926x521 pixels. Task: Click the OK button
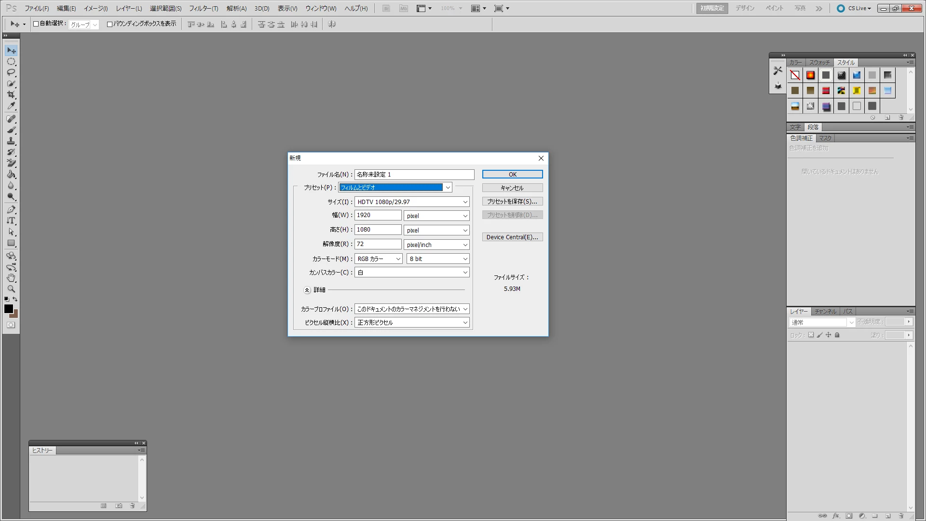(512, 174)
